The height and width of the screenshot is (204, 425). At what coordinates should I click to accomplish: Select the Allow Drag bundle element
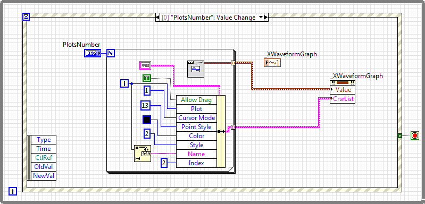click(x=196, y=100)
